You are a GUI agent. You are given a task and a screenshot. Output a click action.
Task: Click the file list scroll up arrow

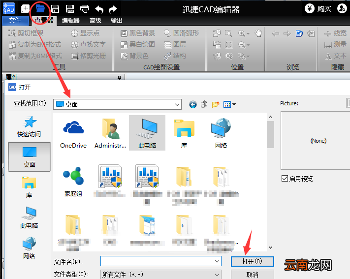pyautogui.click(x=271, y=117)
